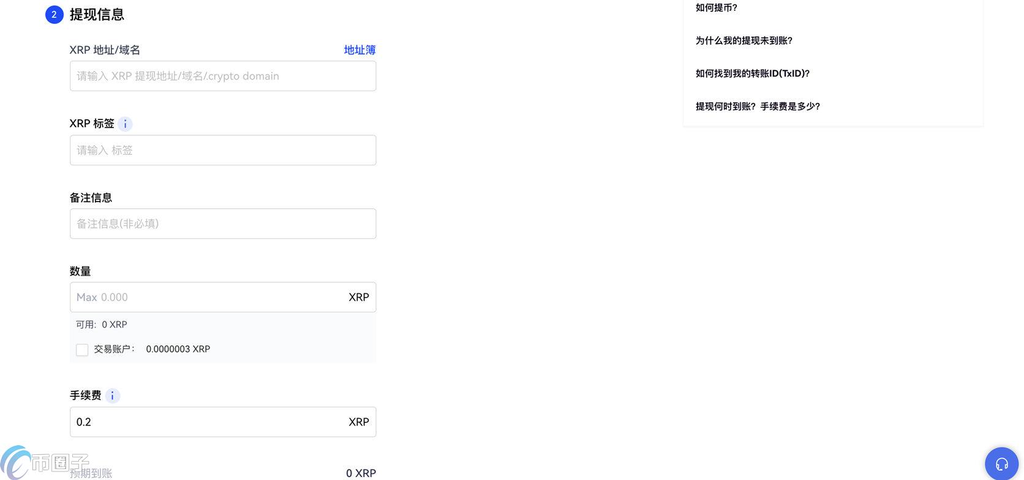
Task: Open the 如何提币? help article
Action: click(716, 8)
